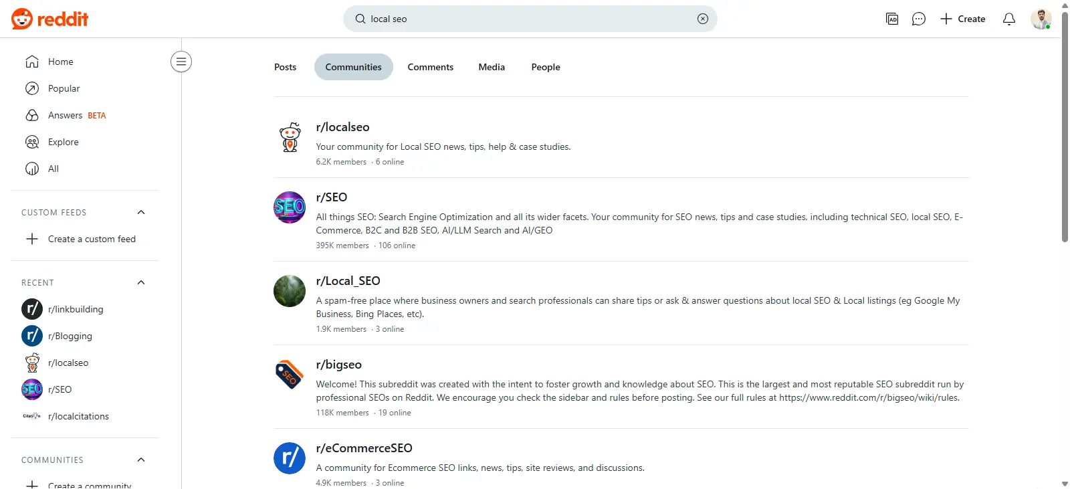1070x489 pixels.
Task: Open r/bigseo community title link
Action: point(338,365)
